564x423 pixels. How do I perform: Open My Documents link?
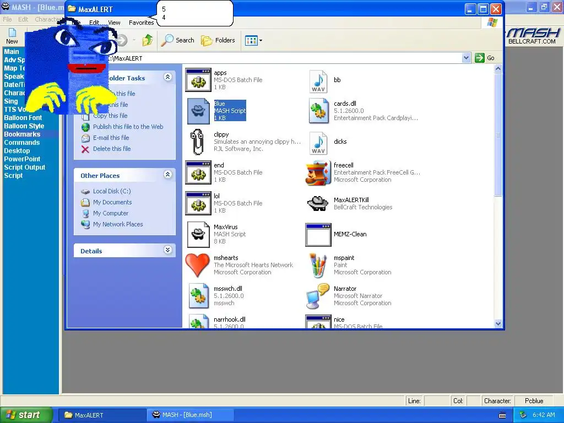coord(112,203)
